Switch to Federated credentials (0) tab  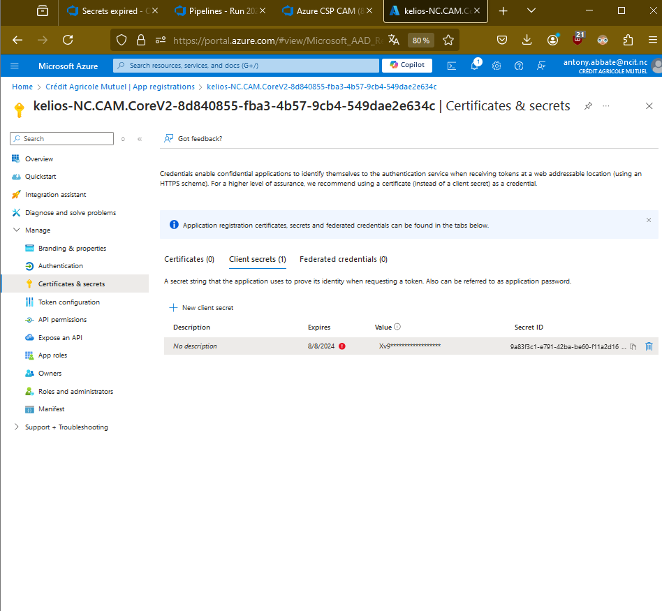[x=344, y=259]
